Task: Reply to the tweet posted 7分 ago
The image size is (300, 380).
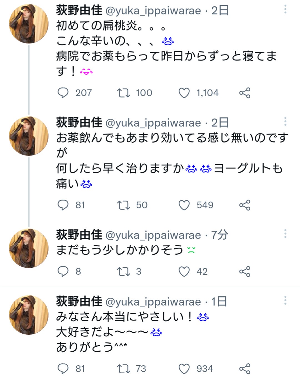Action: click(x=63, y=272)
